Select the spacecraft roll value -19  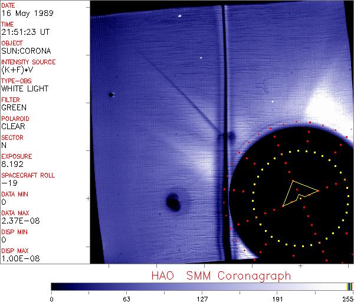pyautogui.click(x=9, y=183)
